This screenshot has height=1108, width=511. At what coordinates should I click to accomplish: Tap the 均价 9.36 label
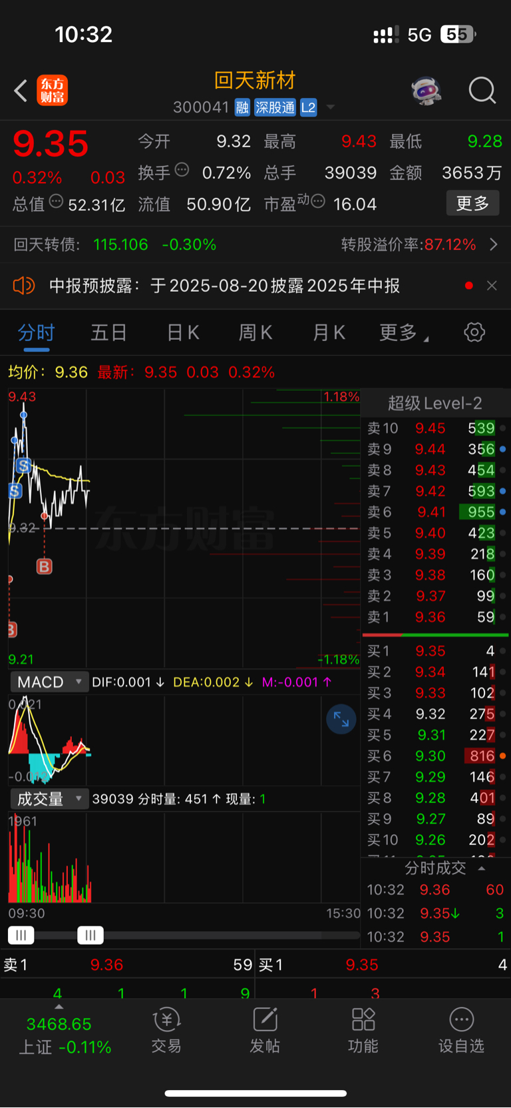click(48, 372)
